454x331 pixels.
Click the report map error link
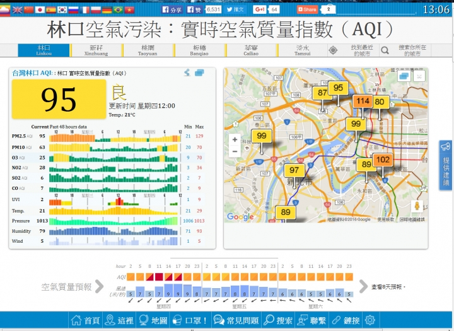pyautogui.click(x=412, y=219)
